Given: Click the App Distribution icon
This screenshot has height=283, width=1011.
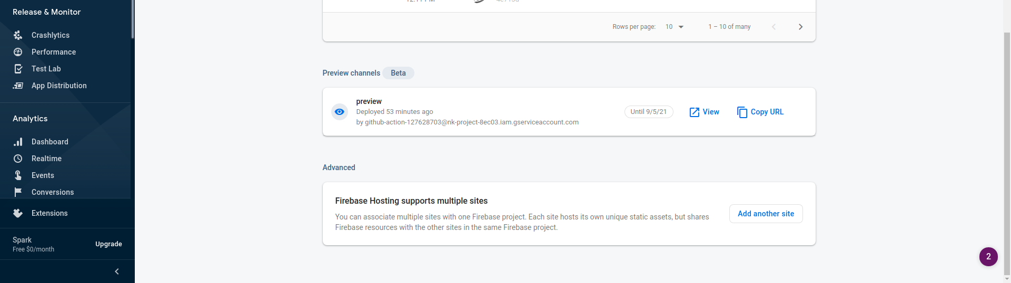Looking at the screenshot, I should (18, 86).
